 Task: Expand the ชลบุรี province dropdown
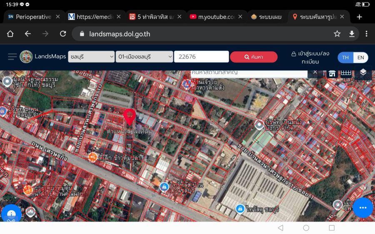(x=91, y=57)
